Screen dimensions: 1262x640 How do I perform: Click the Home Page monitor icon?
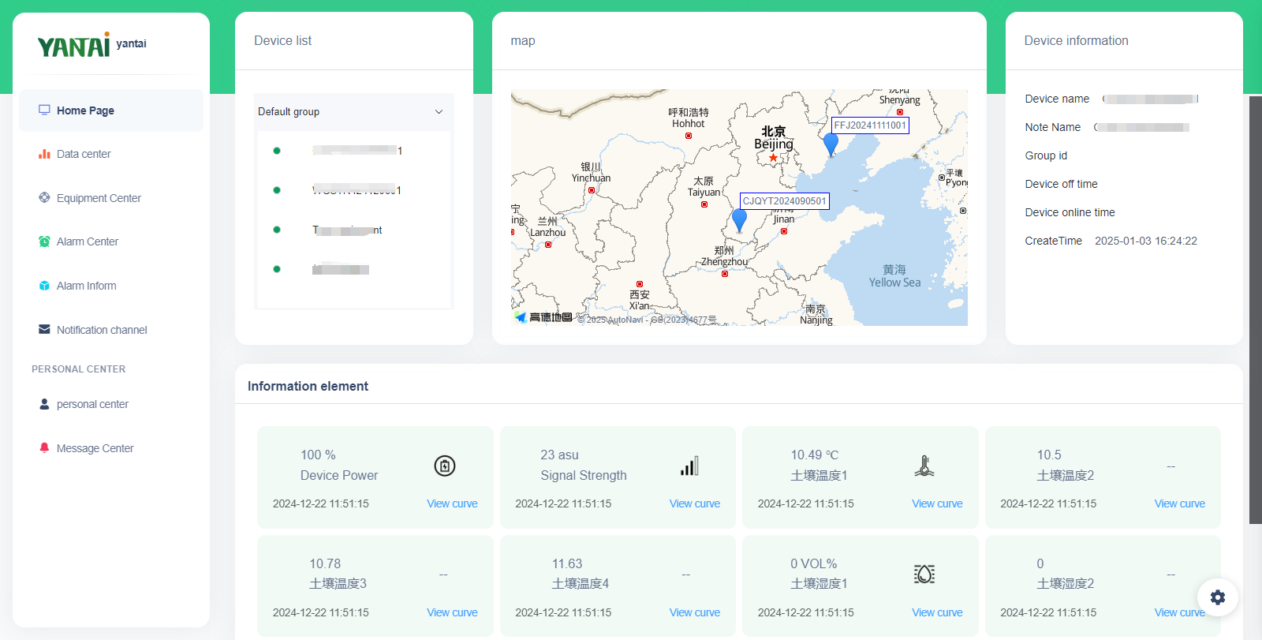[x=44, y=110]
